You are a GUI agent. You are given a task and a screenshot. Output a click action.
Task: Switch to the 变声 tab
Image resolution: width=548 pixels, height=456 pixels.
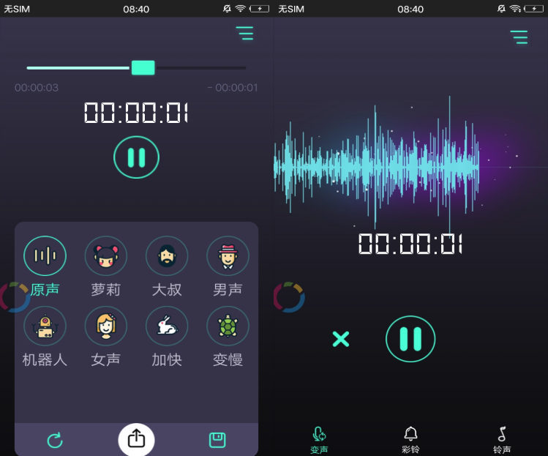click(319, 440)
